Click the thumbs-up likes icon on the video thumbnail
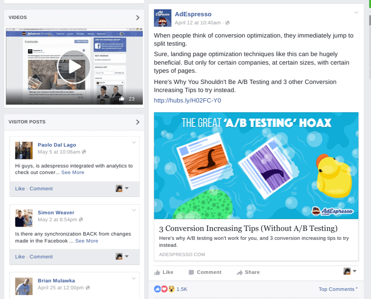This screenshot has height=299, width=371. click(121, 98)
